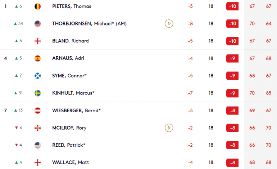Click Thorbjornsen's red -10 total score badge
Screen dimensions: 277x169
pos(232,24)
